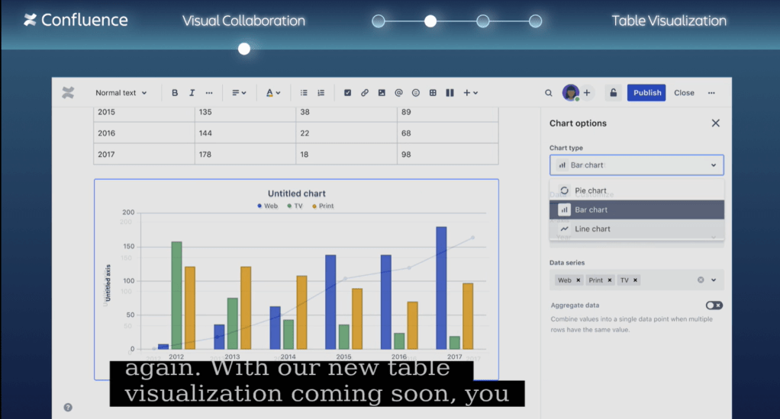The width and height of the screenshot is (780, 419).
Task: Insert a table from the toolbar
Action: coord(433,93)
